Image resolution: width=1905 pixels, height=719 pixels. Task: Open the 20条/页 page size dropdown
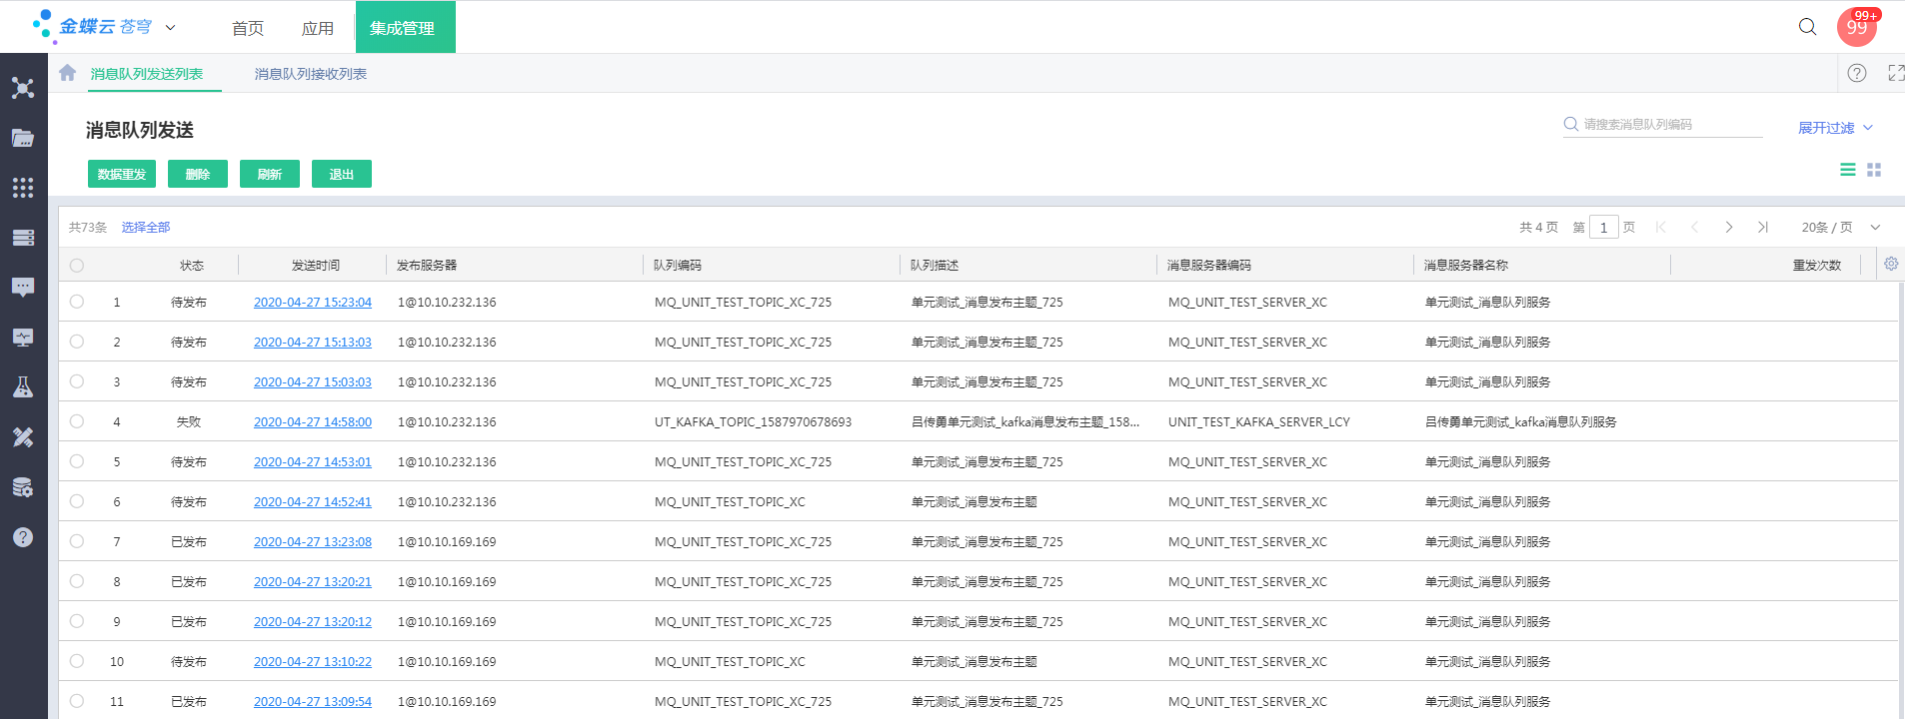tap(1841, 227)
